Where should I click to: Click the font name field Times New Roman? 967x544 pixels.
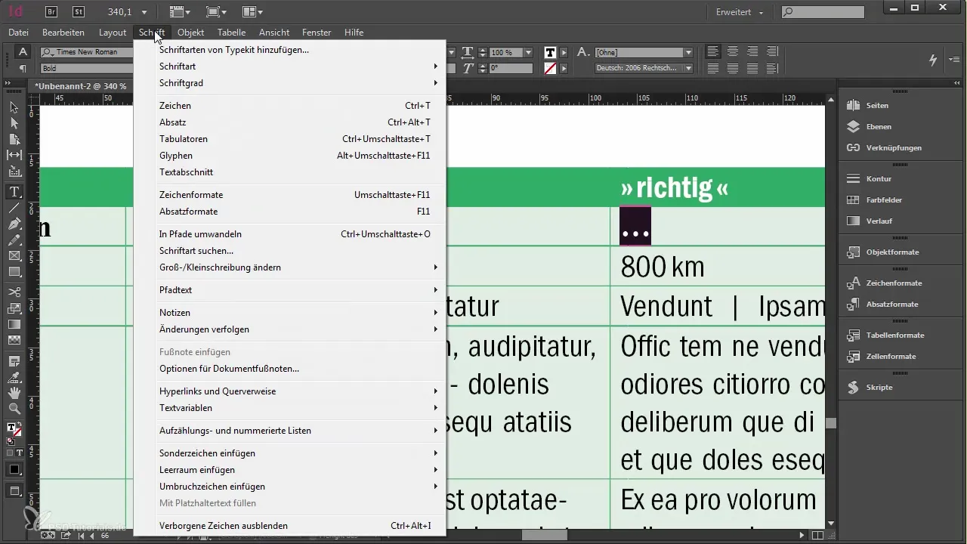coord(88,52)
